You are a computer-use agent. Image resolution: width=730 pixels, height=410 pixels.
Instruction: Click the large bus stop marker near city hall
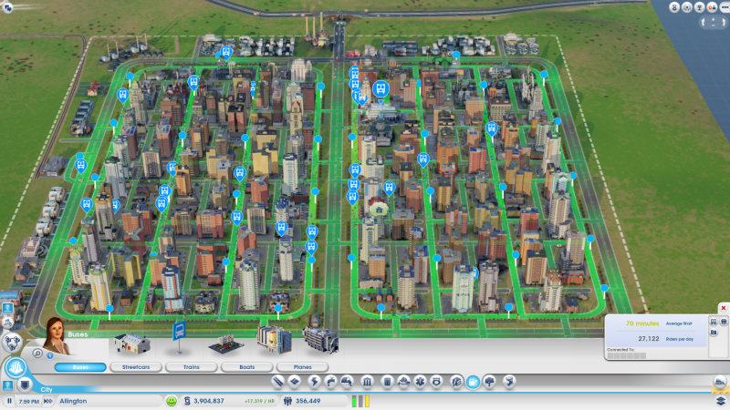[x=381, y=89]
